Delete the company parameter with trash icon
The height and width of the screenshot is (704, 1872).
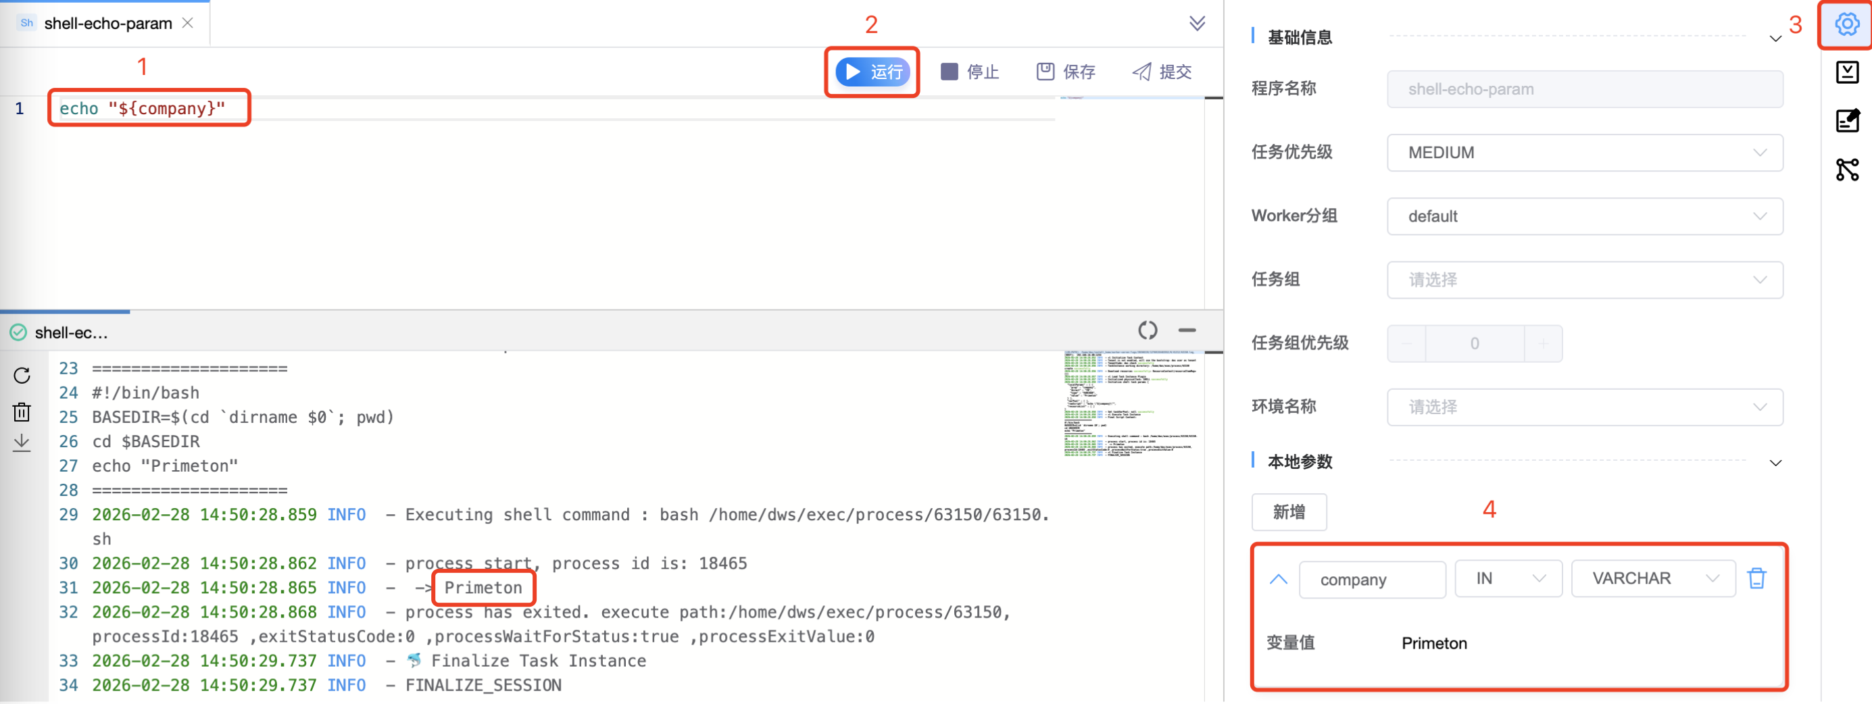click(1756, 578)
